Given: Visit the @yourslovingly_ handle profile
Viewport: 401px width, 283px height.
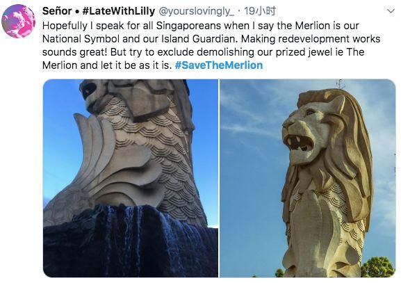Looking at the screenshot, I should 197,11.
